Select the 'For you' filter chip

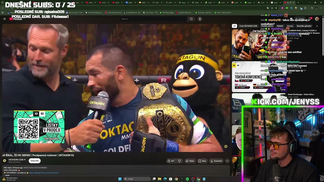[290, 26]
